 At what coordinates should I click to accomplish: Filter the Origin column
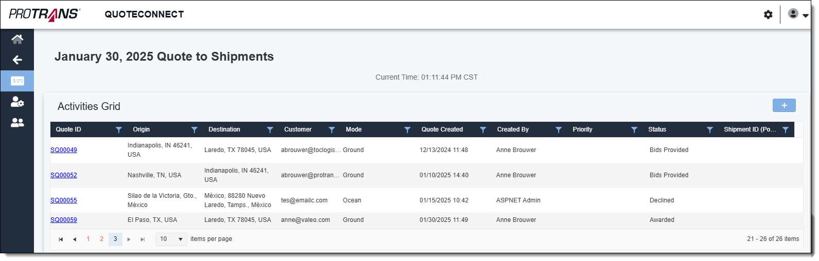coord(194,130)
